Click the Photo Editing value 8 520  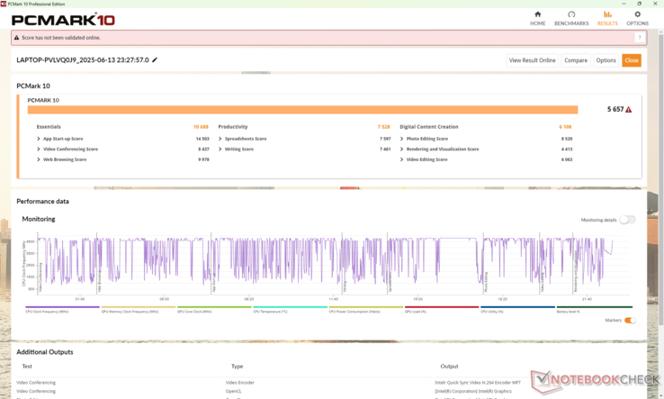click(x=567, y=139)
